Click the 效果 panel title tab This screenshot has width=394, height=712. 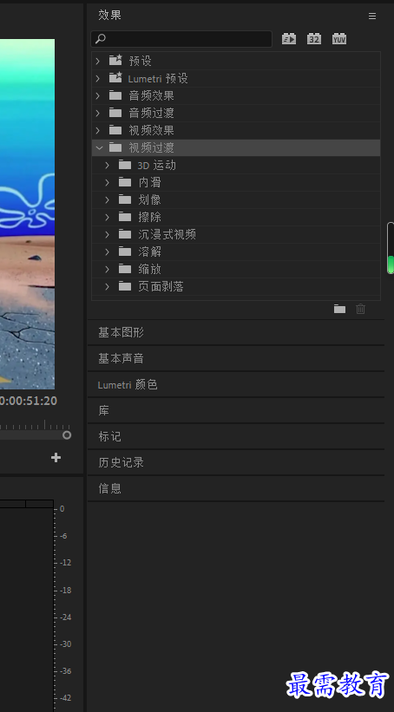(x=109, y=15)
